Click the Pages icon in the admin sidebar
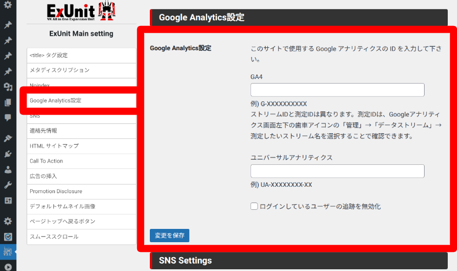 pyautogui.click(x=8, y=103)
